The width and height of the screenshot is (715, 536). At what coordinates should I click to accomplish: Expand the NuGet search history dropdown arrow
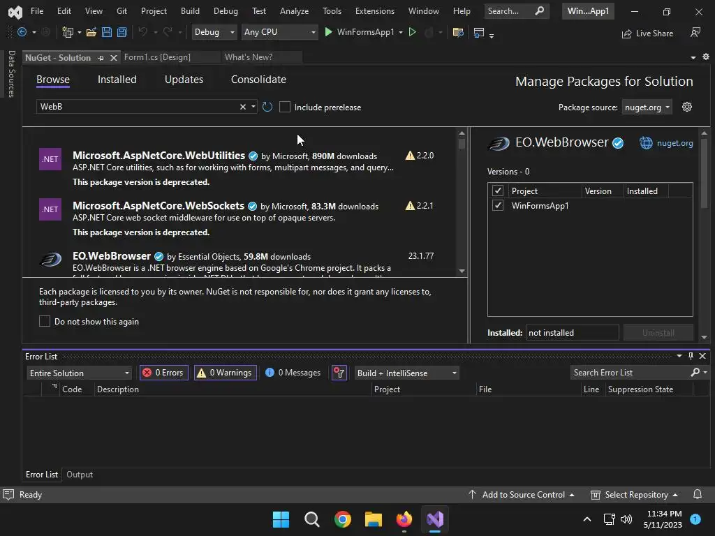[253, 107]
